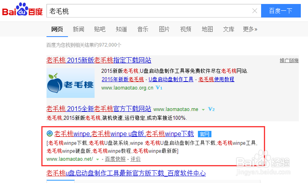
Task: Switch to the 贴吧 tab
Action: (x=100, y=29)
